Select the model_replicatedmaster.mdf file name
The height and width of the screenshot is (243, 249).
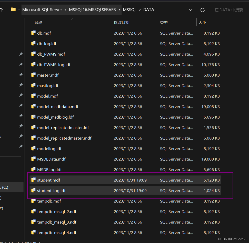pyautogui.click(x=64, y=138)
